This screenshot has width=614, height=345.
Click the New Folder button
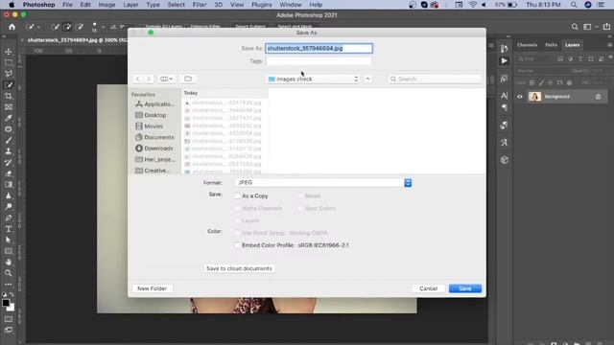click(x=152, y=288)
